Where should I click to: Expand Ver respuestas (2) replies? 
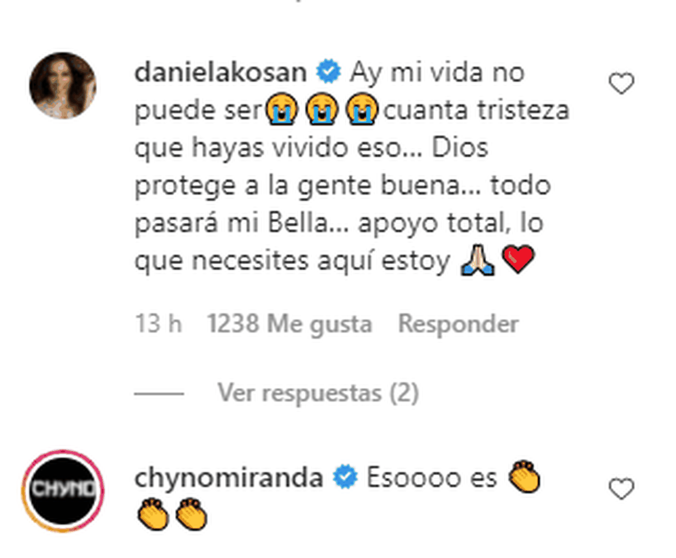[x=318, y=393]
